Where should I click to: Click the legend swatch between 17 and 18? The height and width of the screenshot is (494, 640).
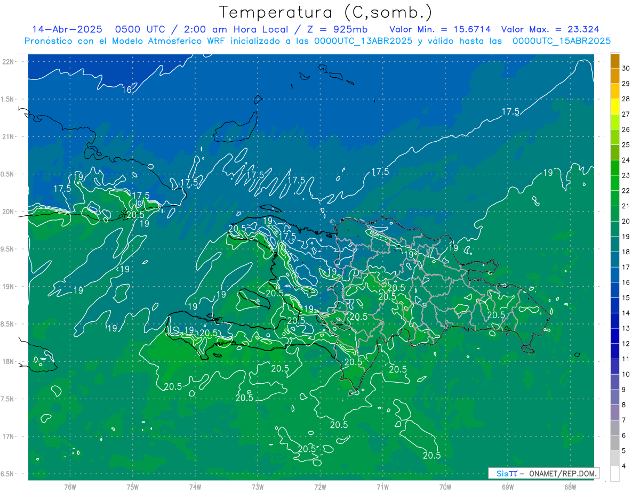pos(615,260)
